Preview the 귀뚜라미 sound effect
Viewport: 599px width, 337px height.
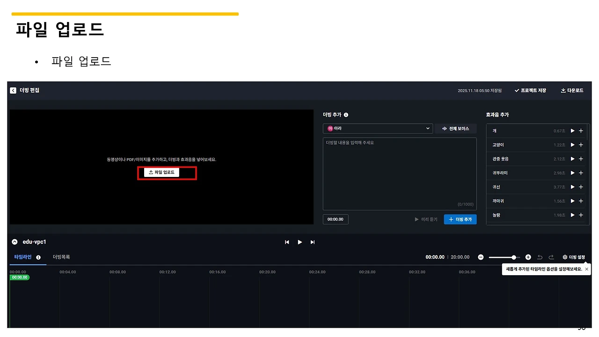pos(572,173)
